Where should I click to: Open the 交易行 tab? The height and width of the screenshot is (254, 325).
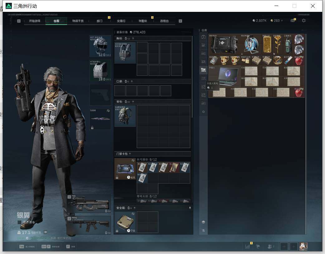tap(121, 21)
